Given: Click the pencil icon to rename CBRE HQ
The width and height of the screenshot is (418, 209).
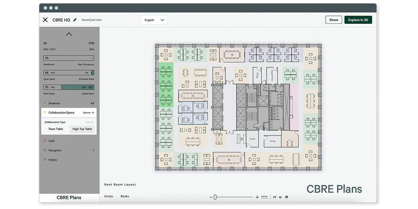Looking at the screenshot, I should point(75,20).
